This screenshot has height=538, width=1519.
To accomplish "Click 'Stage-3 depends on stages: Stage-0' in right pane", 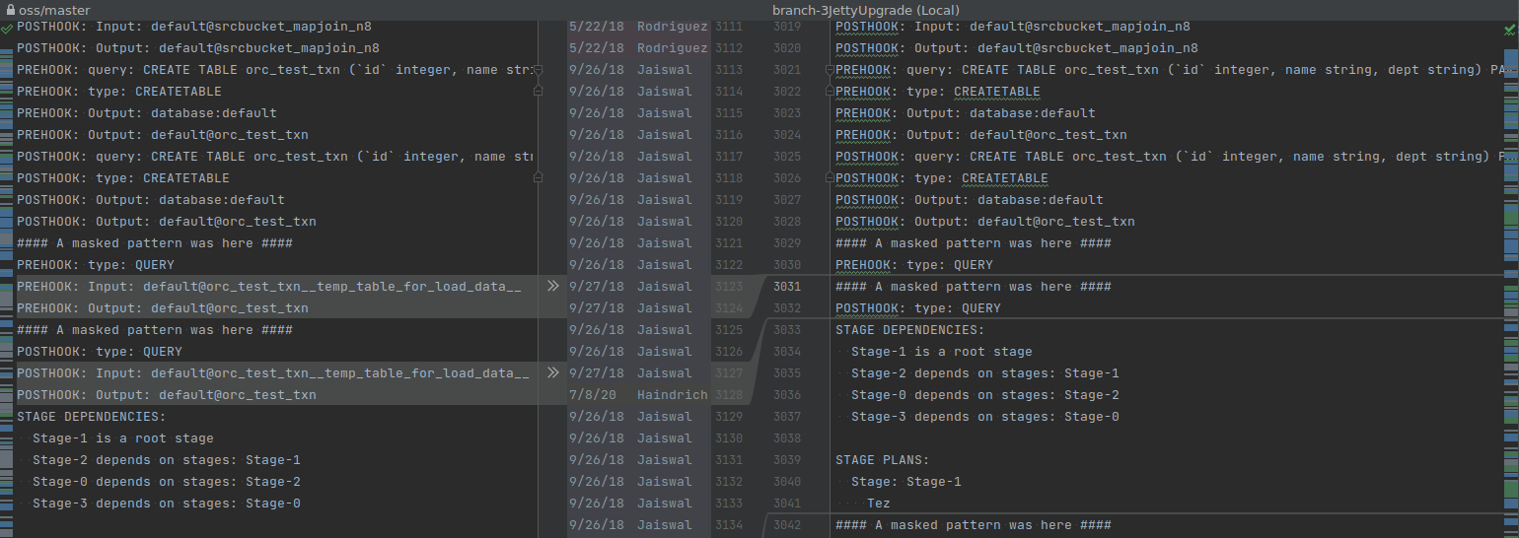I will click(x=985, y=417).
